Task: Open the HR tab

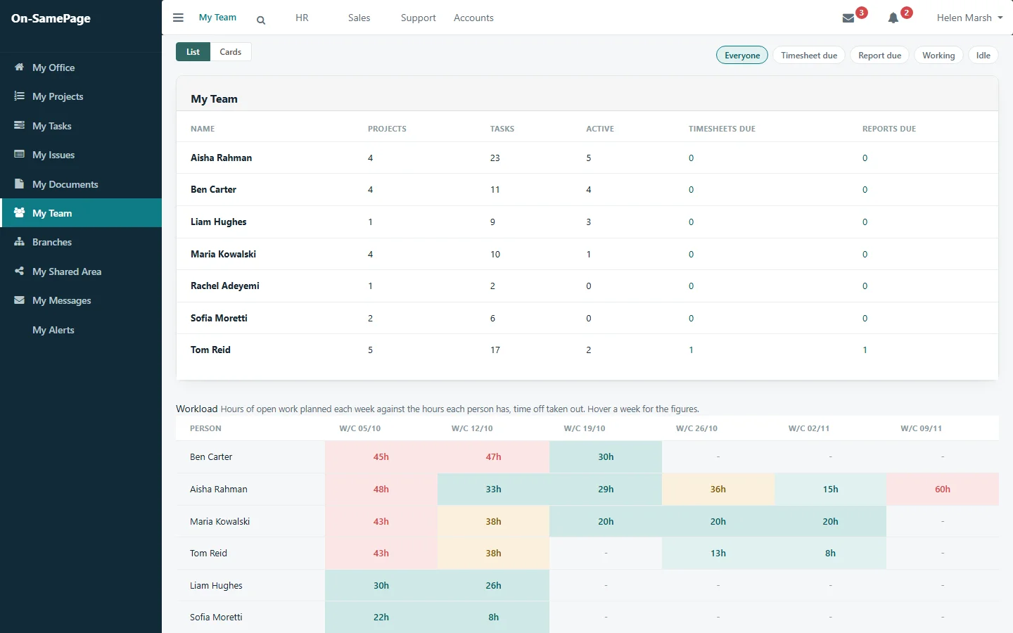Action: point(302,18)
